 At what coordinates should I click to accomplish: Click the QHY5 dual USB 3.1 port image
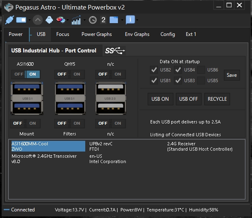click(70, 98)
